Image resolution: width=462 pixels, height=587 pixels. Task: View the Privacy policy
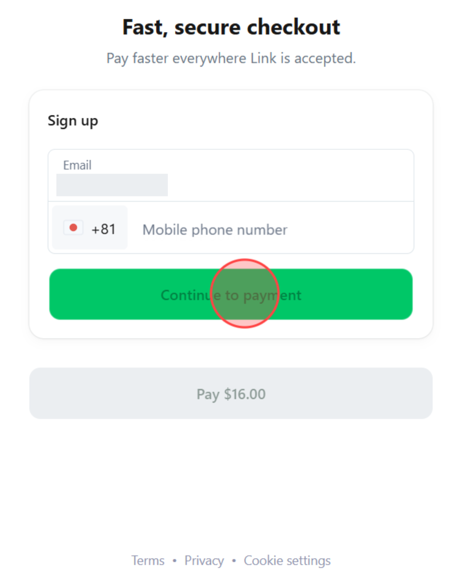click(204, 560)
